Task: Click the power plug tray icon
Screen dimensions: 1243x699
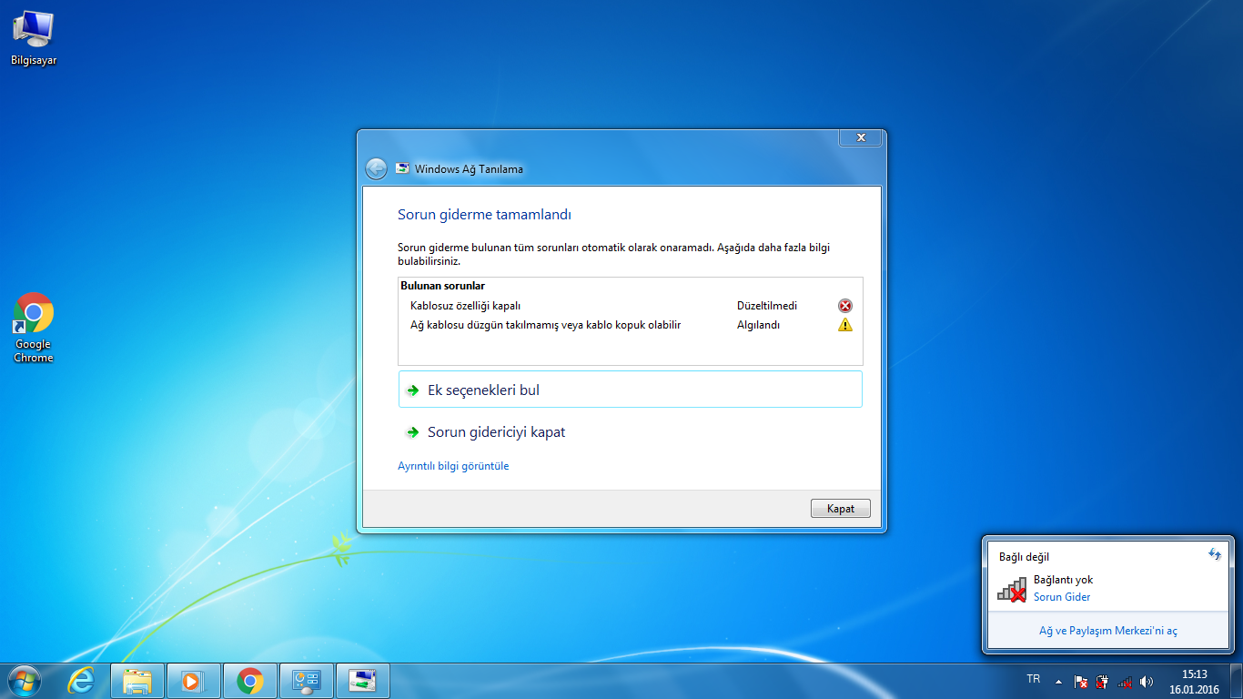Action: [x=1103, y=681]
